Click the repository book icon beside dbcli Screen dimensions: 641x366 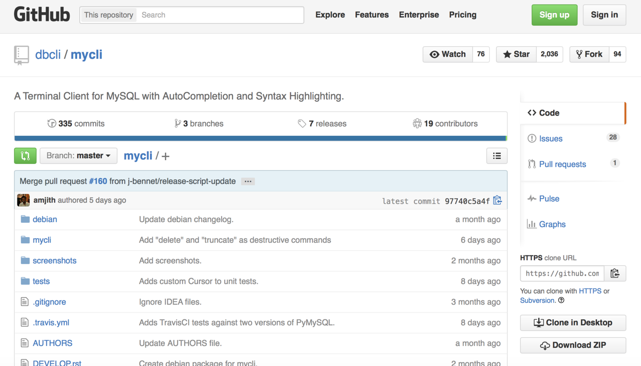[21, 55]
